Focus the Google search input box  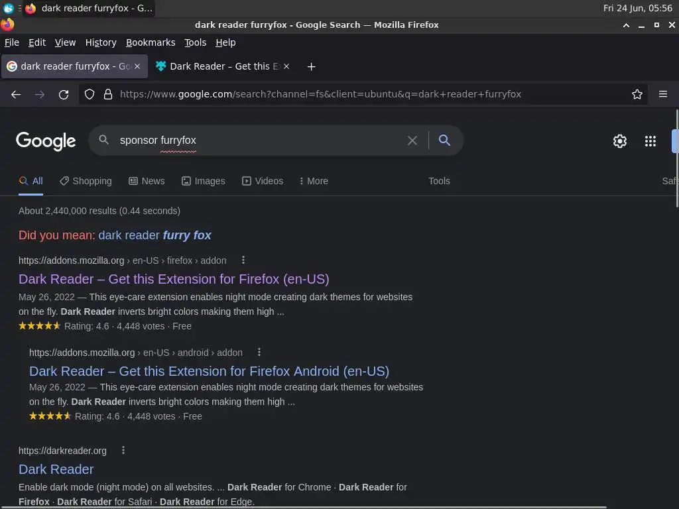(x=260, y=141)
